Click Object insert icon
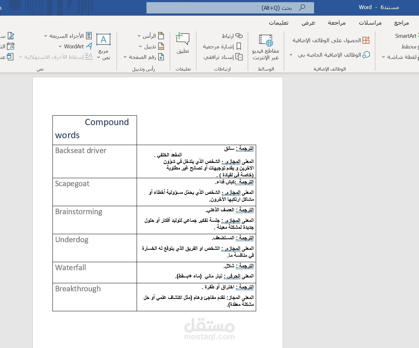419x348 pixels. (x=10, y=57)
